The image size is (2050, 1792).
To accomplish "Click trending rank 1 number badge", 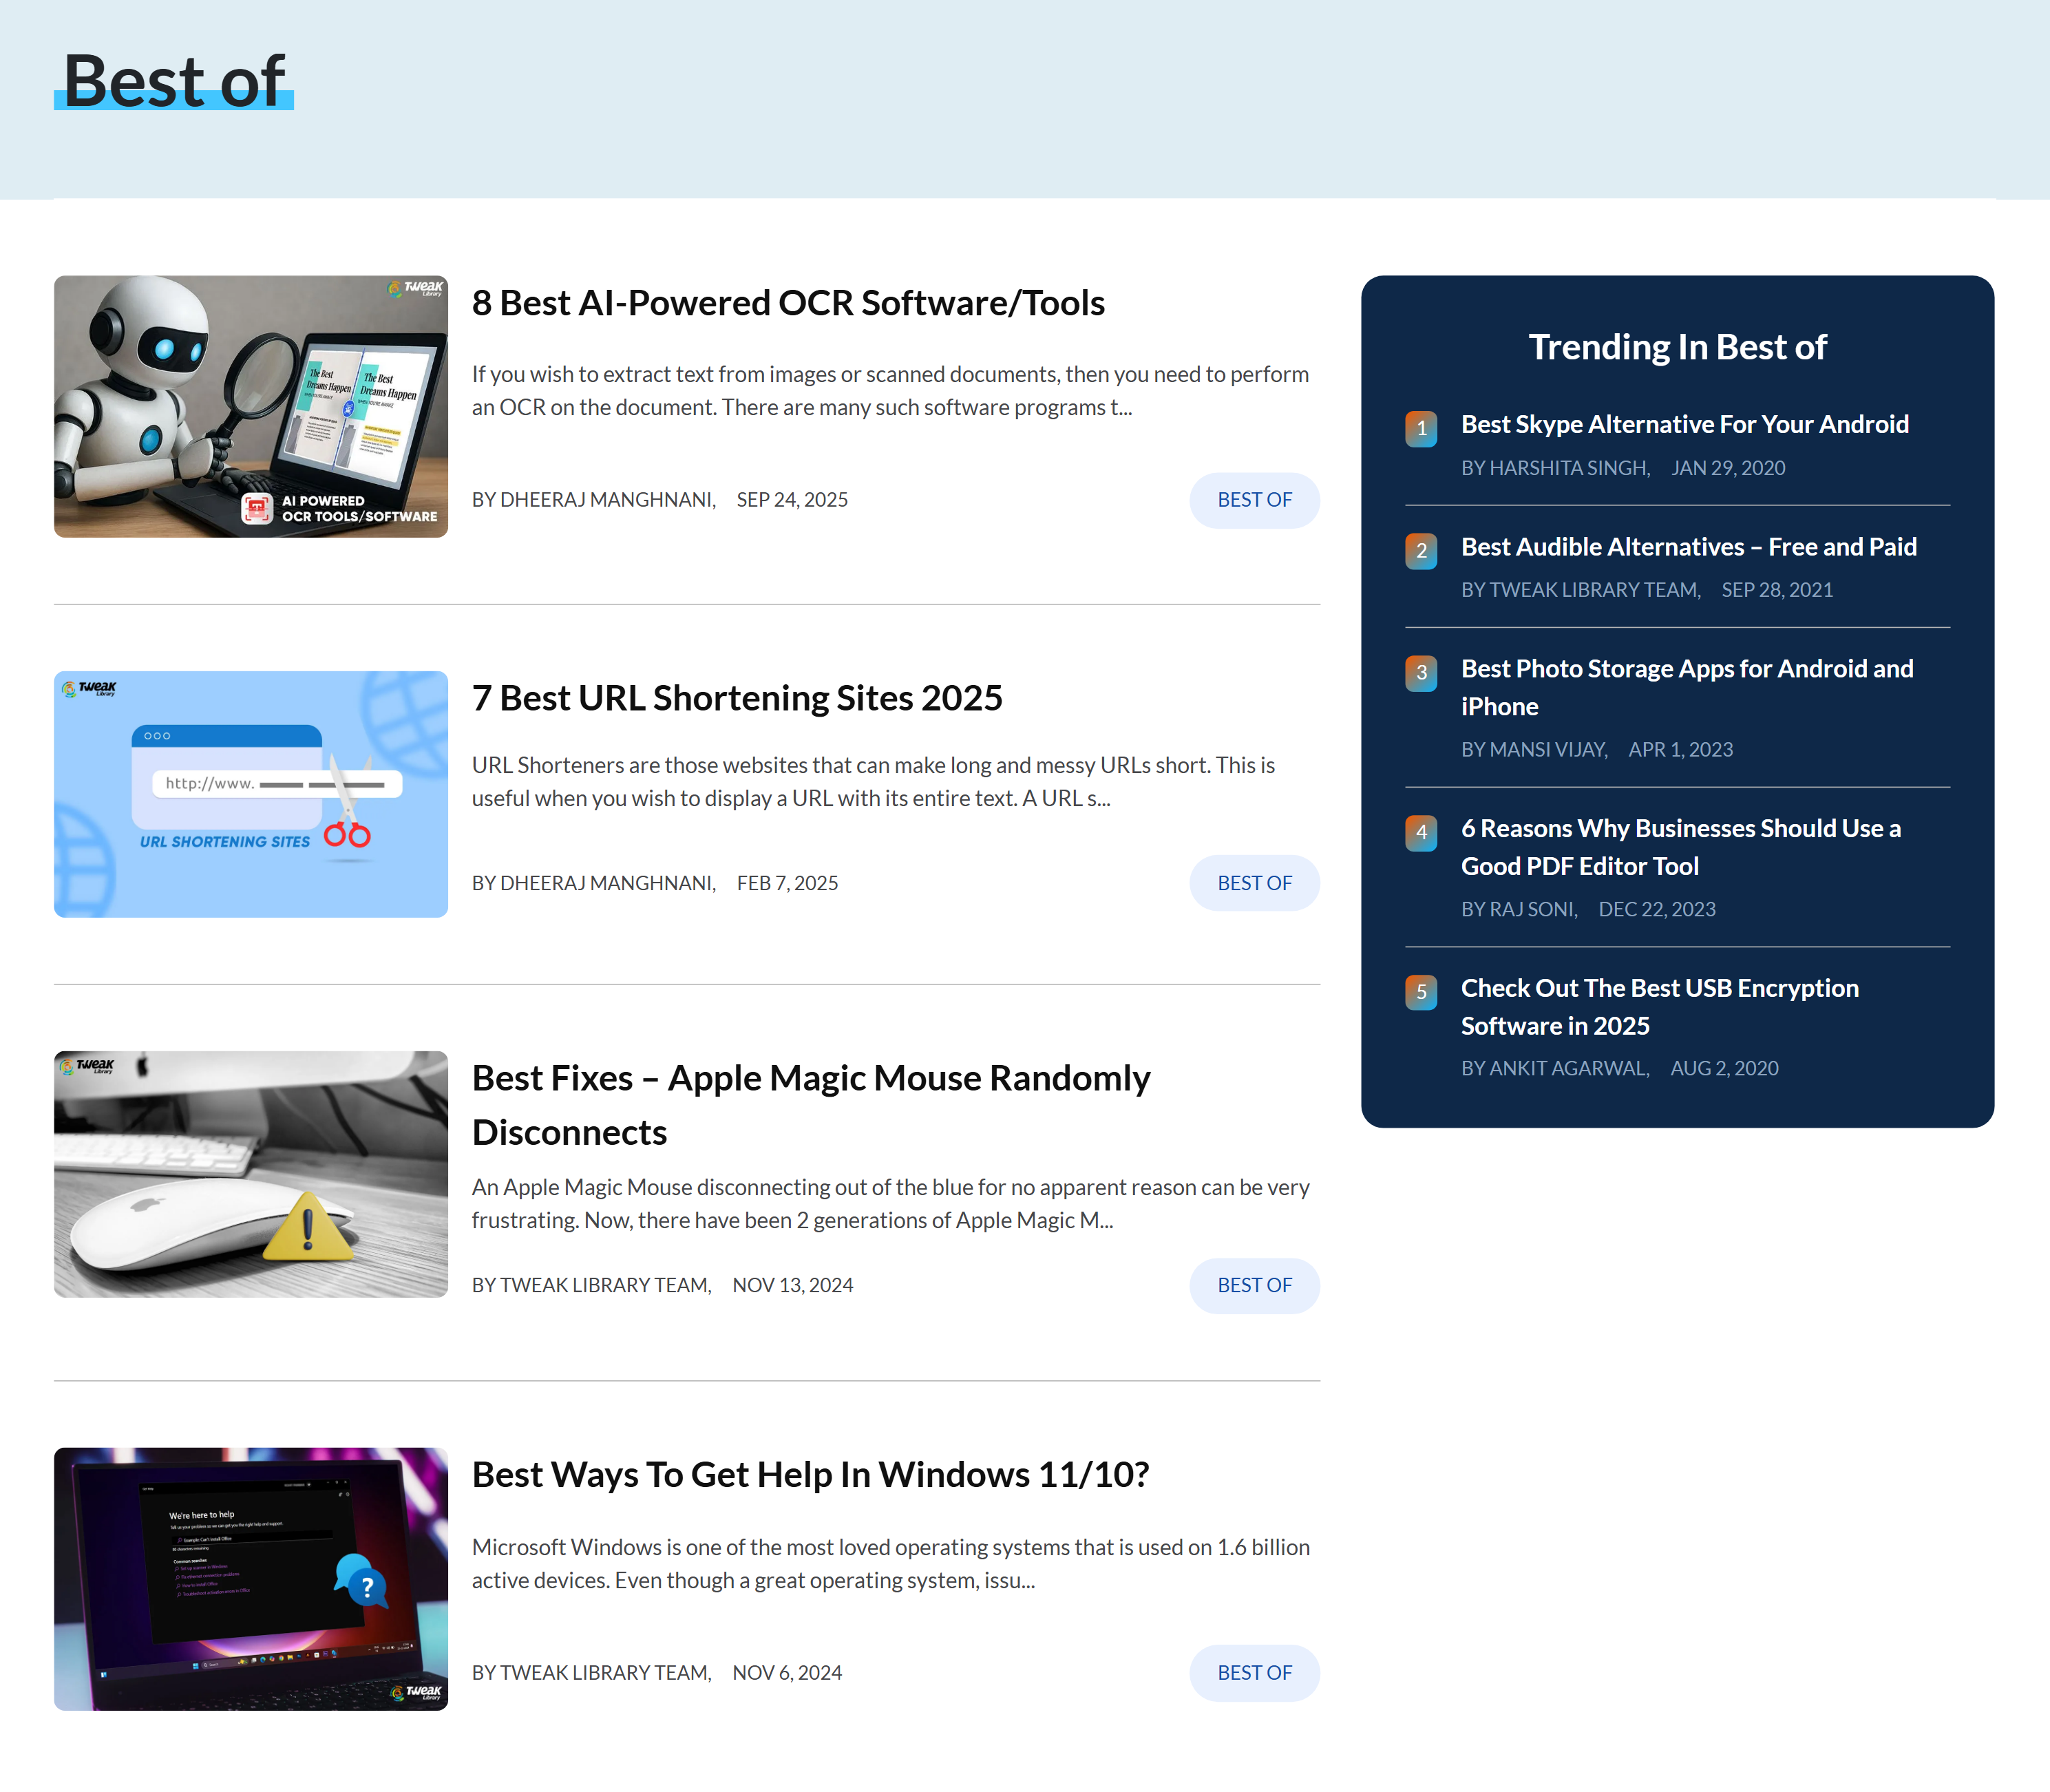I will point(1420,429).
